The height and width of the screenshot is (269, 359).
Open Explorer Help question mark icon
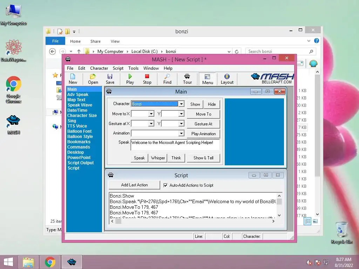[x=317, y=41]
